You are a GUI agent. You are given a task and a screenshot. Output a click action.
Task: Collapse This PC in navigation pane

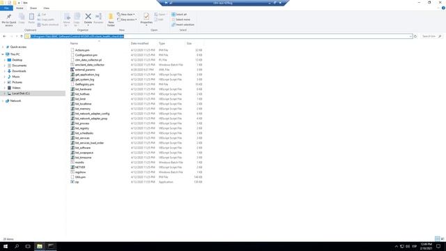point(3,54)
